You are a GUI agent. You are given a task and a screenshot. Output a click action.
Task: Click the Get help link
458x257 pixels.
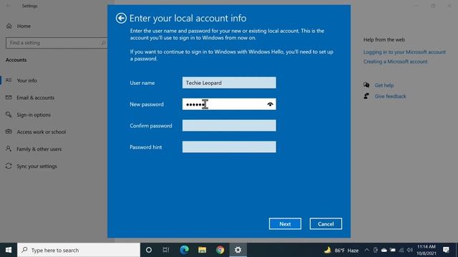click(x=384, y=86)
